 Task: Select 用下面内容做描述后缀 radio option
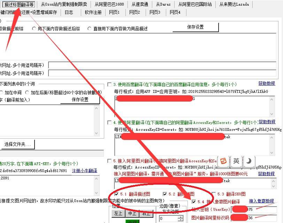(x=34, y=29)
